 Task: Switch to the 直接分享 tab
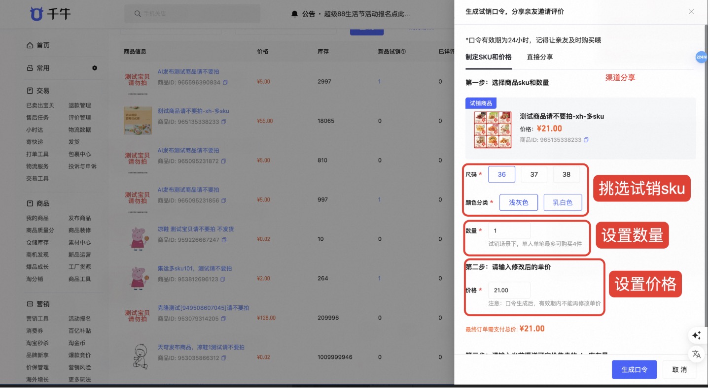(x=539, y=57)
